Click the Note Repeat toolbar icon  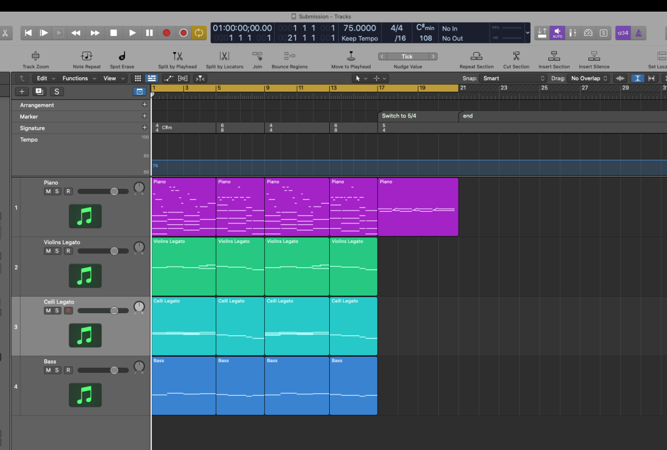pos(86,56)
